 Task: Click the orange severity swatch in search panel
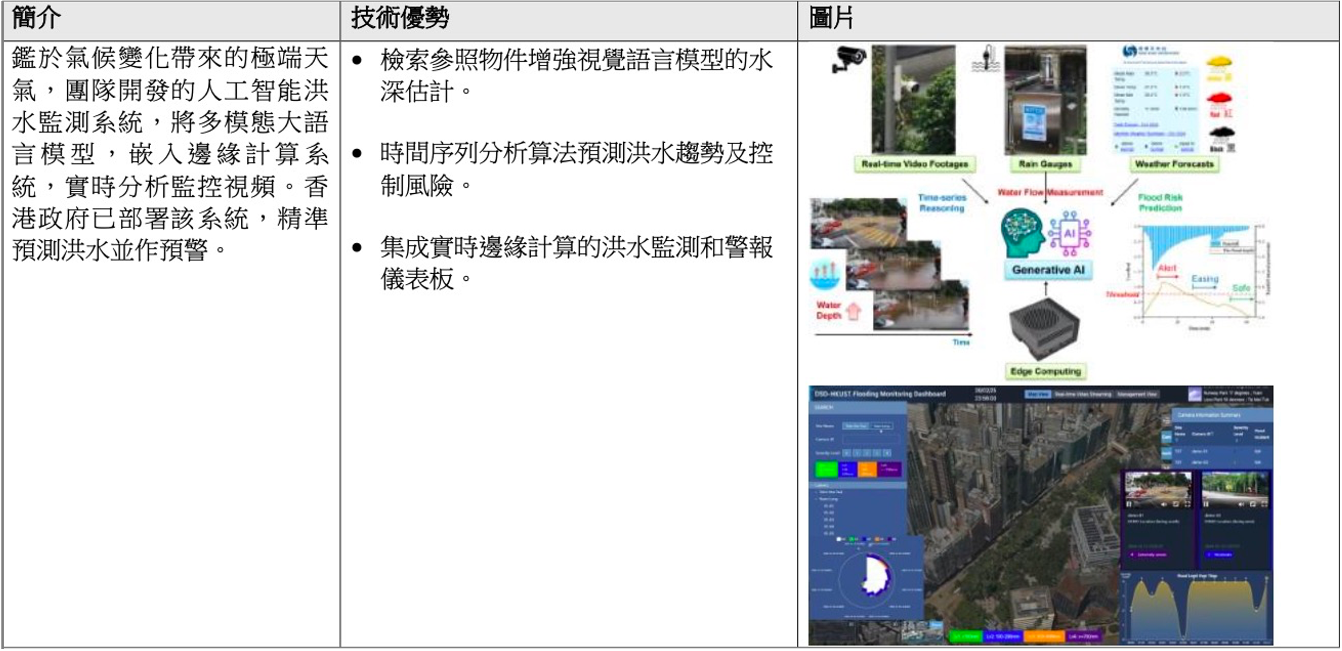867,469
